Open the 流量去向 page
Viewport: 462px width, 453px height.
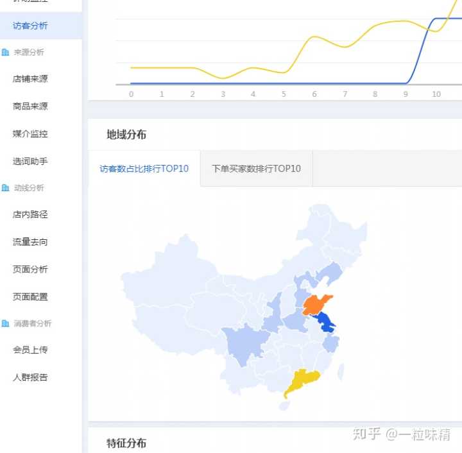click(x=30, y=242)
